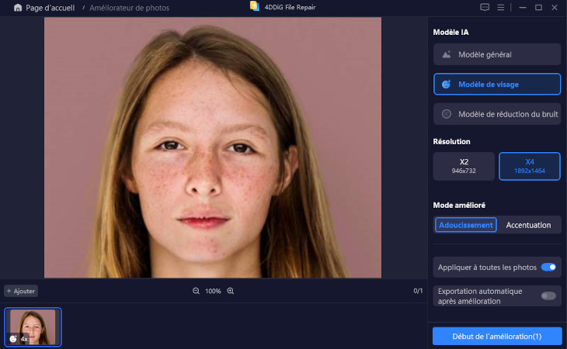Maximize the 4DDiG window
Viewport: 567px width, 349px height.
click(x=538, y=7)
